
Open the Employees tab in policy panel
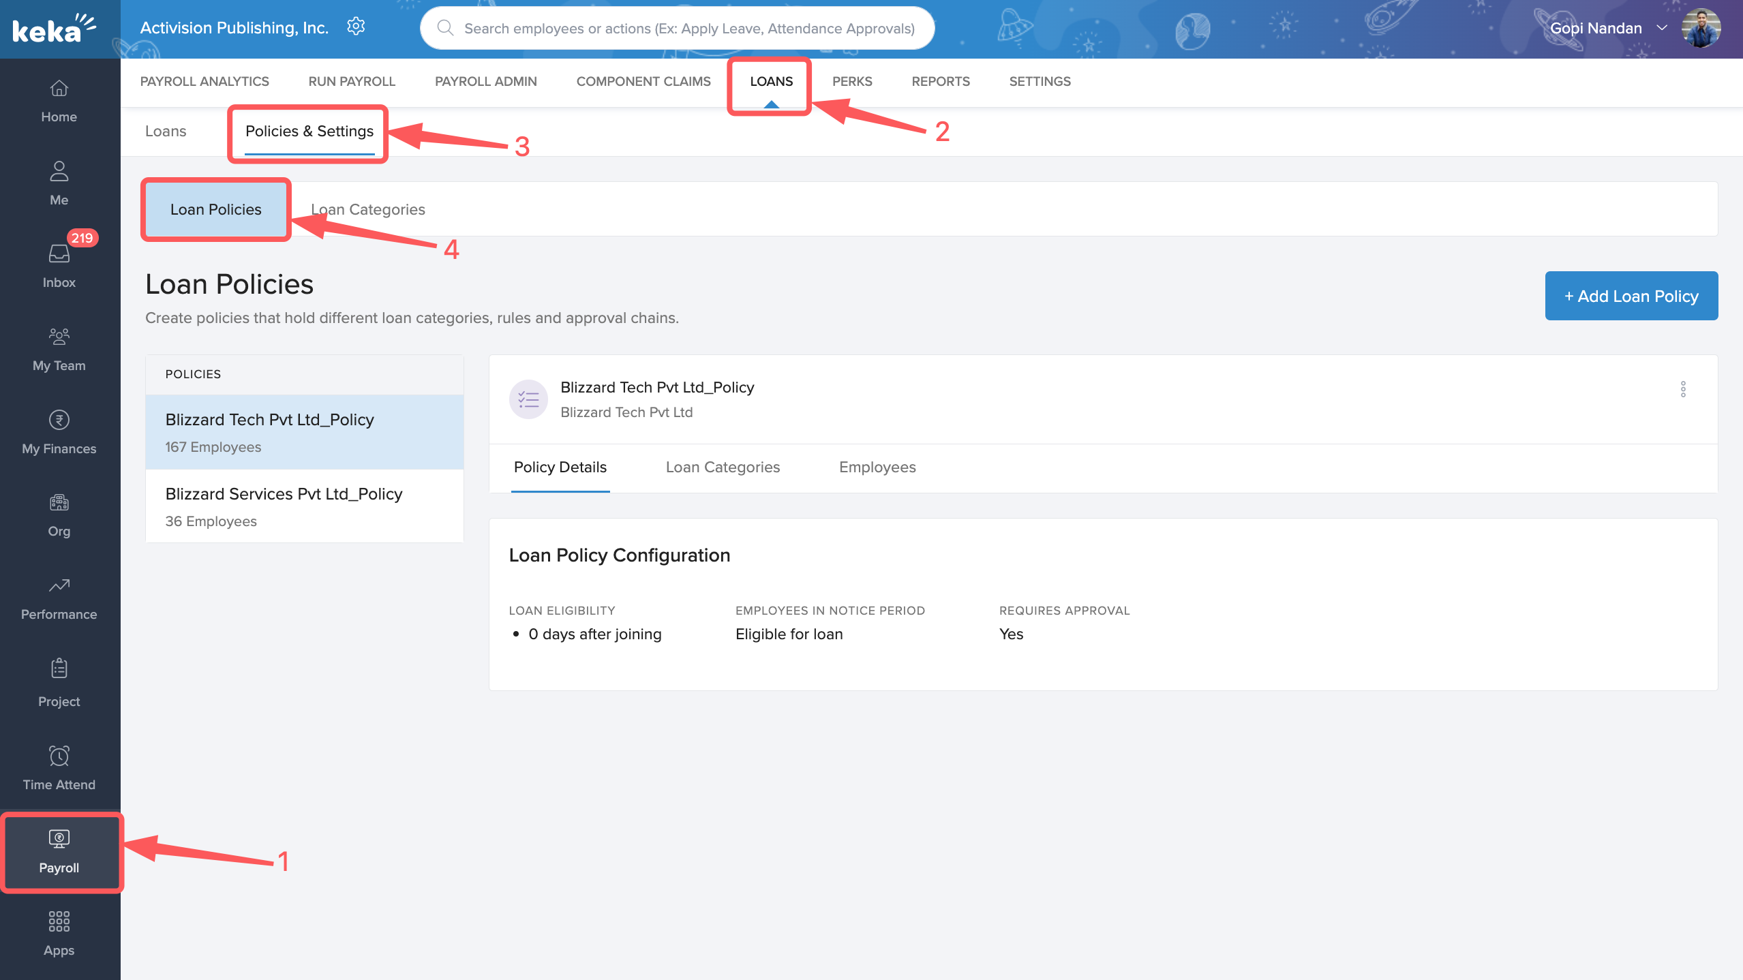[877, 467]
